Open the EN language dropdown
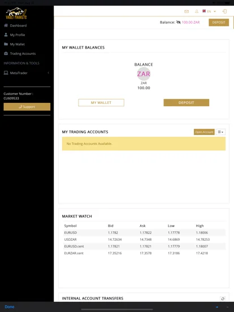 click(x=209, y=11)
